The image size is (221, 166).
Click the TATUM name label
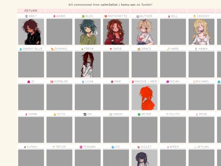tap(61, 147)
